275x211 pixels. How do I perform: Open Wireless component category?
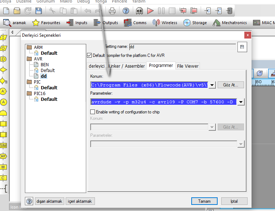click(165, 23)
